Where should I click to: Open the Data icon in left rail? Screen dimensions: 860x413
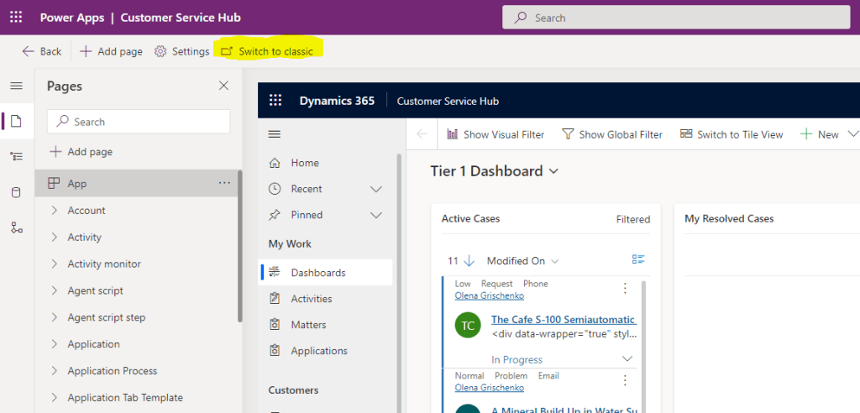[16, 193]
